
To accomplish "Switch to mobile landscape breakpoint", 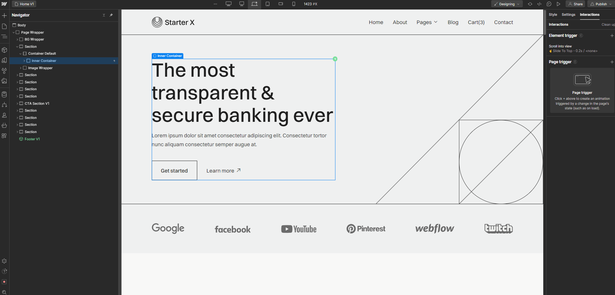I will click(x=281, y=4).
